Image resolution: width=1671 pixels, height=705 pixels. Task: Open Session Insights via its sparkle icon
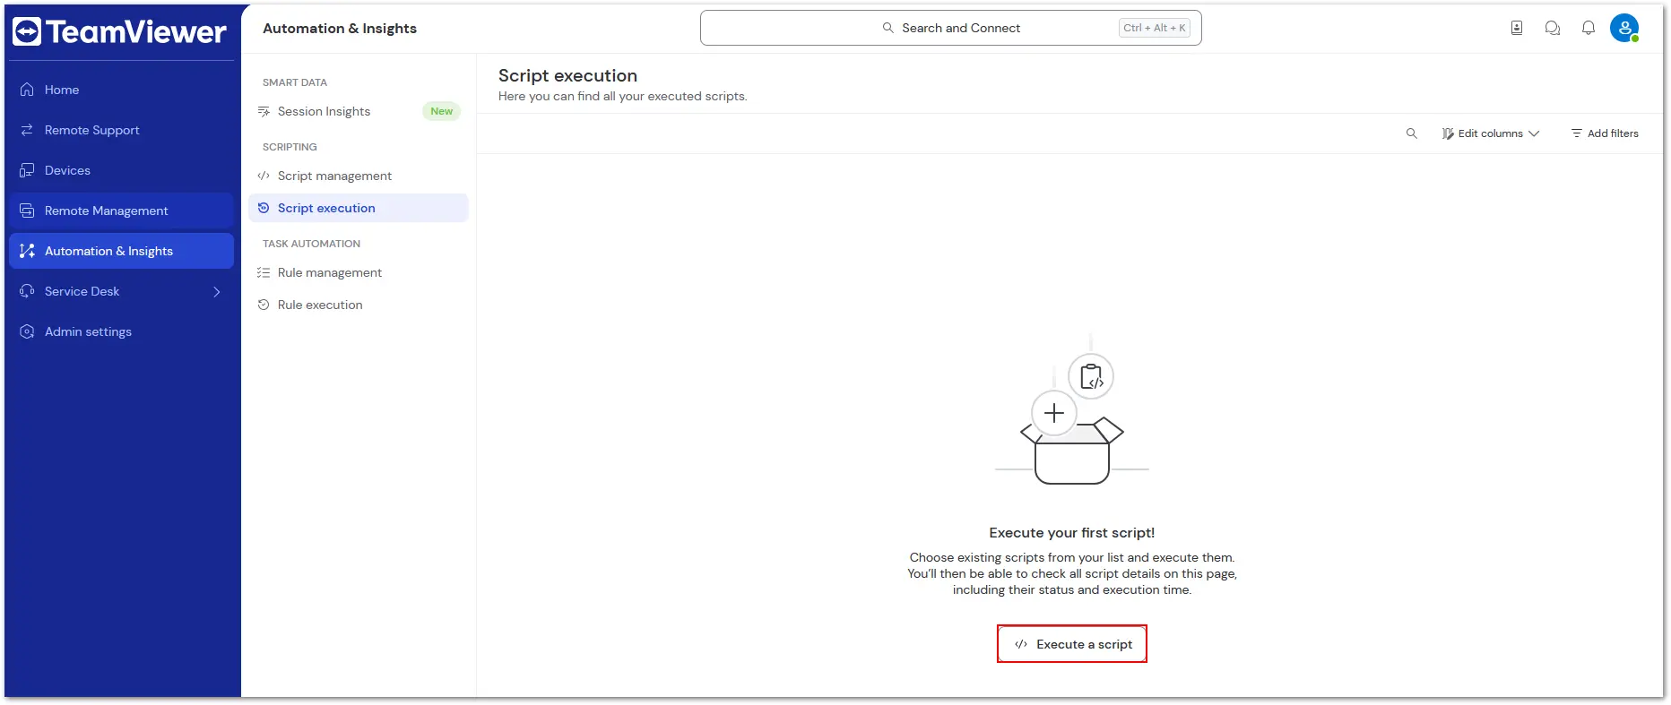click(x=264, y=111)
